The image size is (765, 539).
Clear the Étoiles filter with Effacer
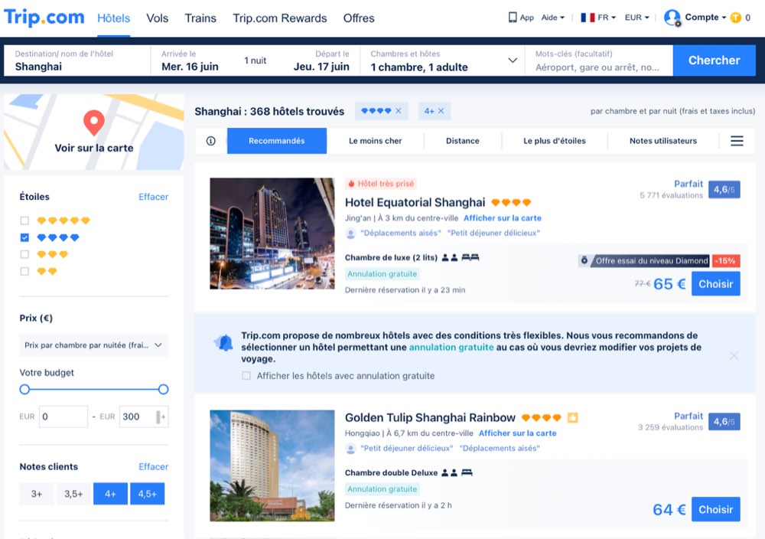(153, 197)
